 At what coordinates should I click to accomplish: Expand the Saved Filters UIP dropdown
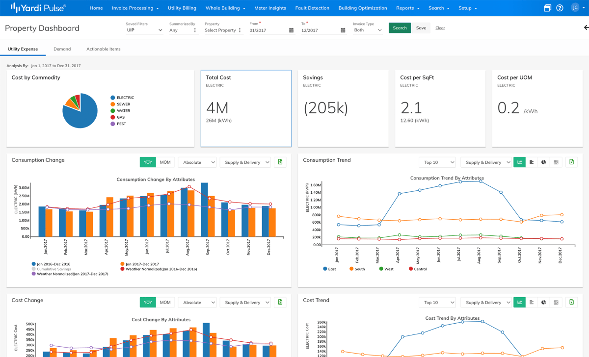pos(145,30)
